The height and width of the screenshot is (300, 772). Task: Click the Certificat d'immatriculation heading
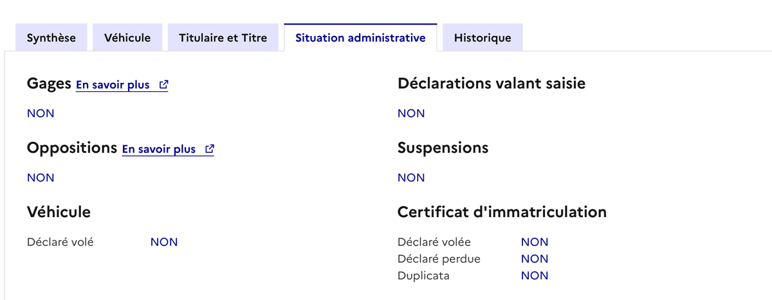pyautogui.click(x=502, y=211)
